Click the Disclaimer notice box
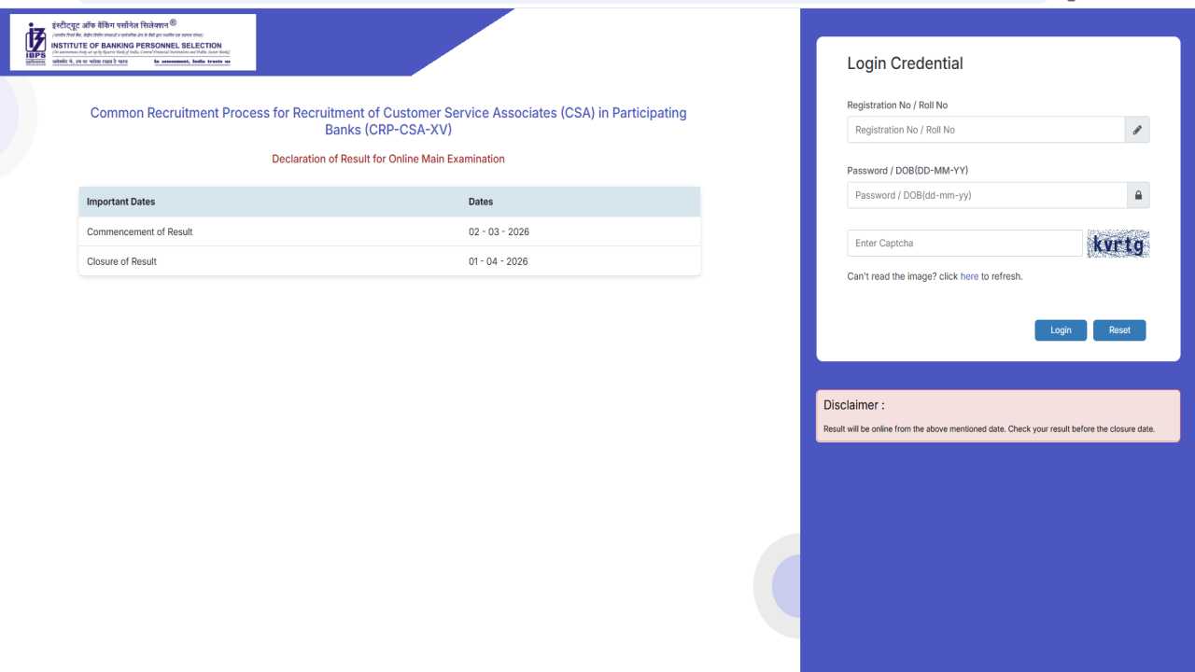 pyautogui.click(x=997, y=415)
